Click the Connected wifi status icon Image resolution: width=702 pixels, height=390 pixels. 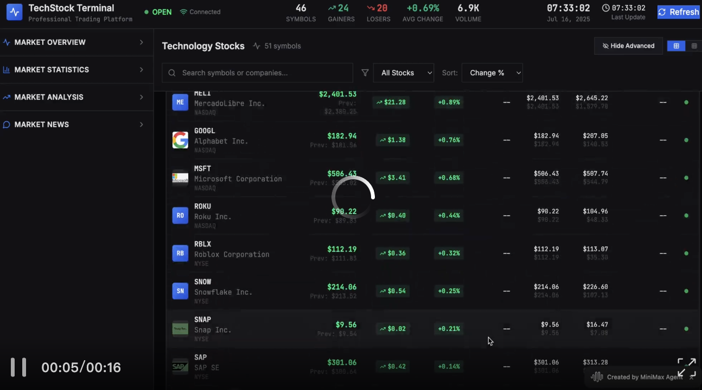(x=183, y=12)
